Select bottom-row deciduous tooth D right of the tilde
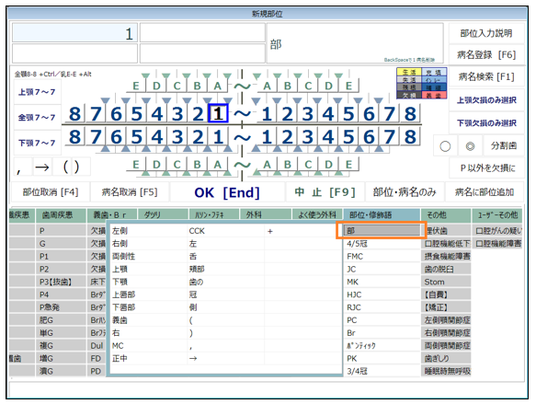 pos(328,165)
